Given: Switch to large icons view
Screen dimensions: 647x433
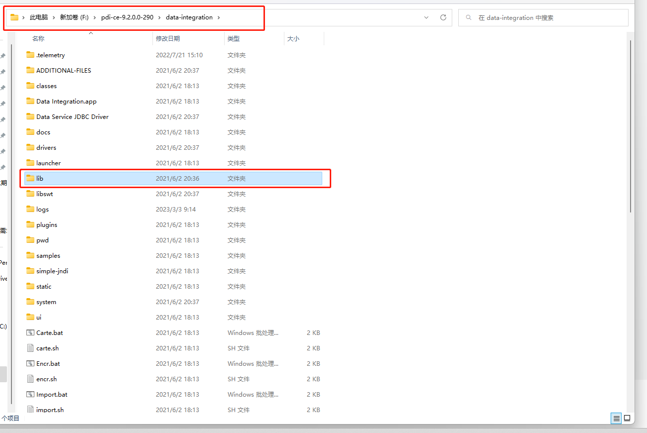Looking at the screenshot, I should coord(627,418).
